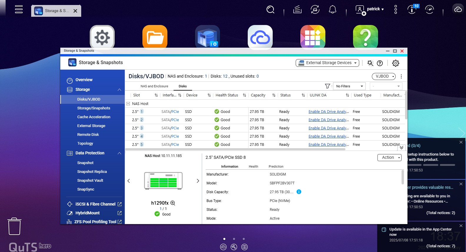This screenshot has width=466, height=252.
Task: Collapse the NAS Host group in table
Action: click(x=128, y=104)
